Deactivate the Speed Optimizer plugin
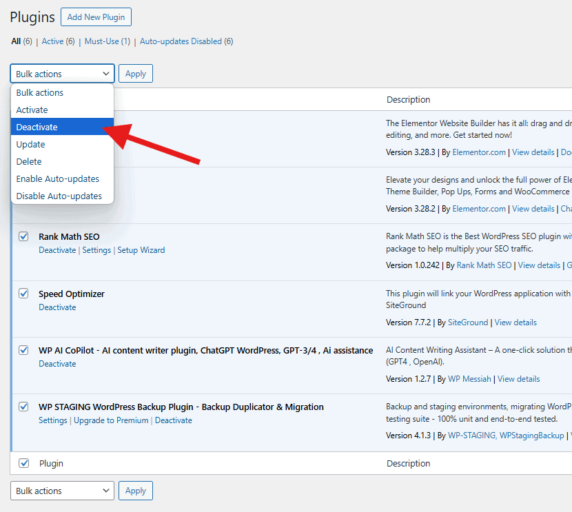Image resolution: width=572 pixels, height=512 pixels. point(57,307)
